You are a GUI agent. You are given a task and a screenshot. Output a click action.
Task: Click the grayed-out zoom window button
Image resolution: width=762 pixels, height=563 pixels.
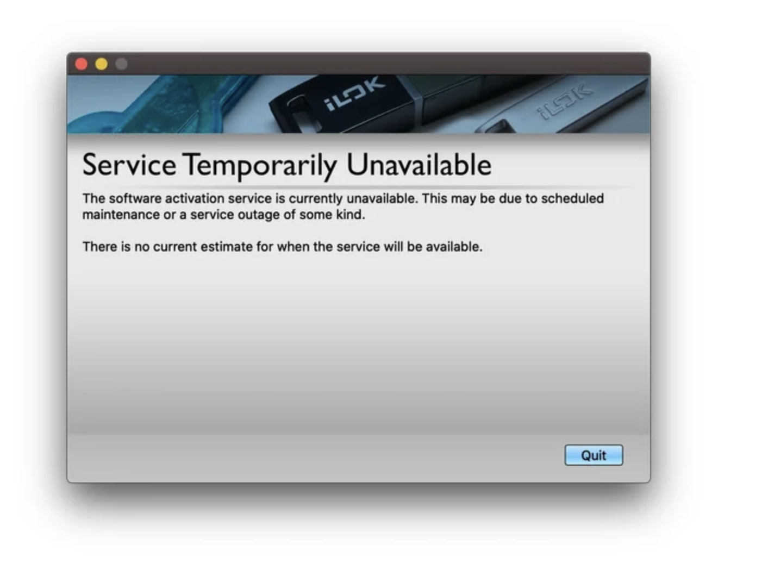121,64
